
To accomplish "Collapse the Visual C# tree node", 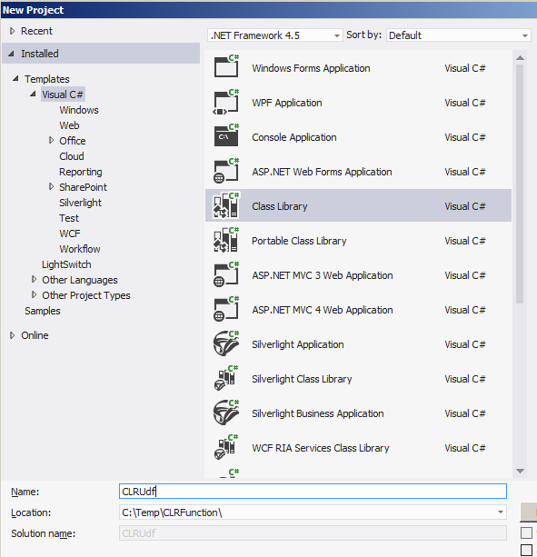I will point(33,94).
